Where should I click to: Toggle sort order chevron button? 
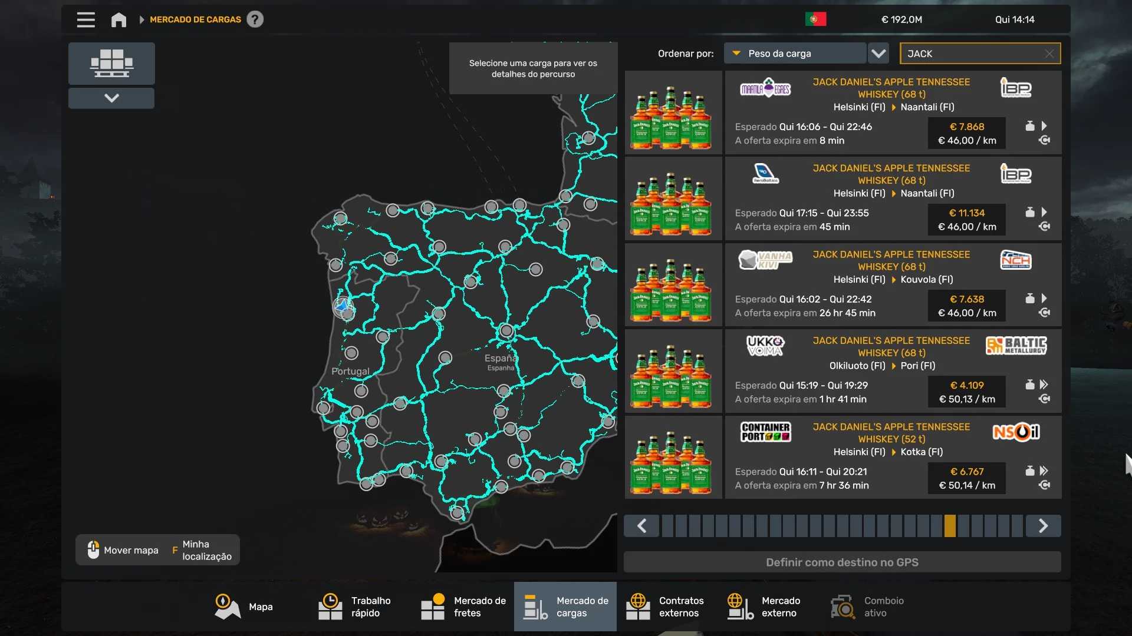[878, 54]
